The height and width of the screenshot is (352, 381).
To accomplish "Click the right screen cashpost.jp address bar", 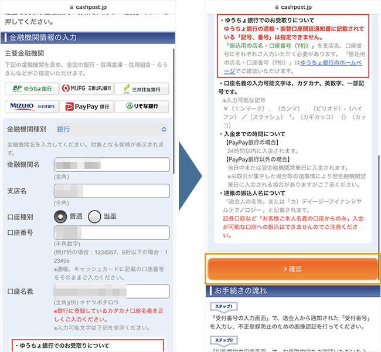I will point(293,7).
